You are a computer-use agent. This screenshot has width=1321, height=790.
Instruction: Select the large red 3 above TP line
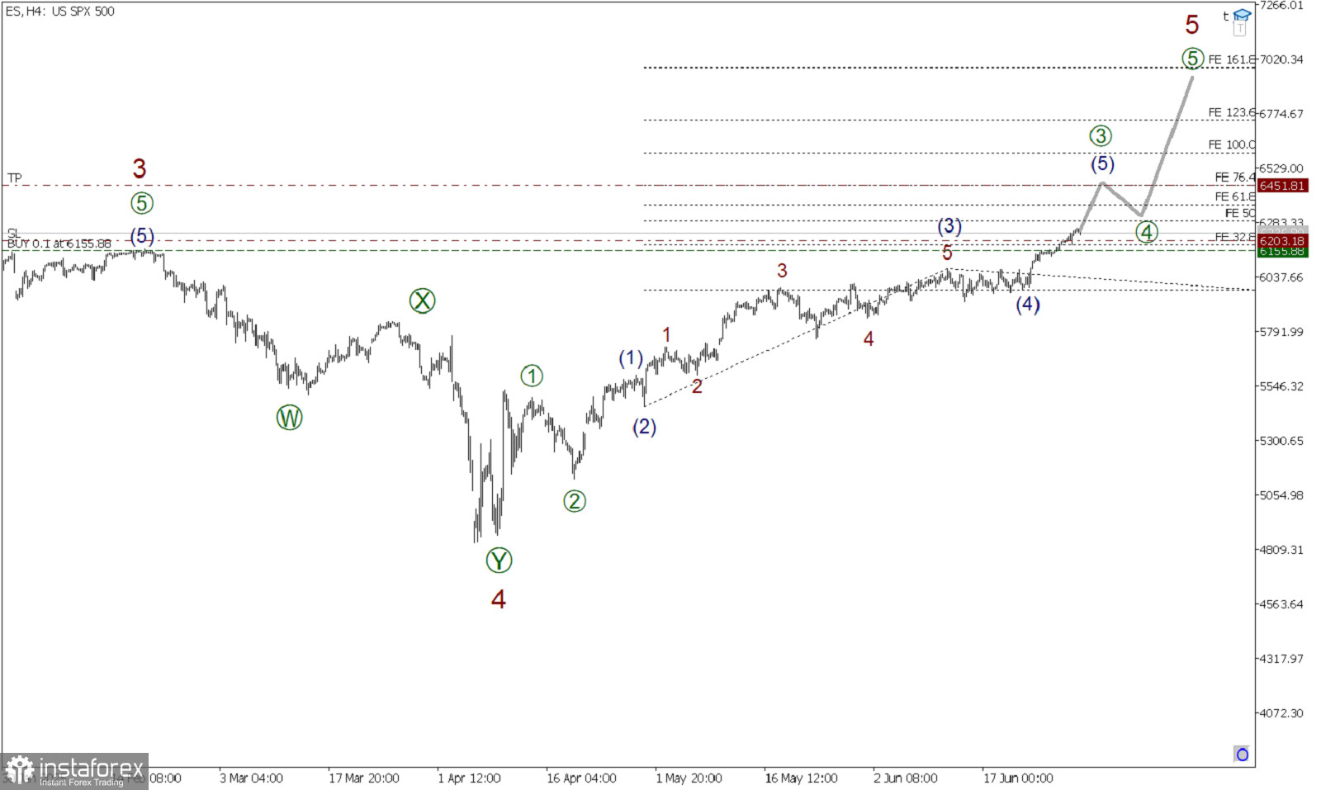140,169
